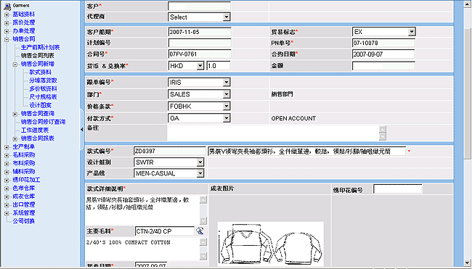Click the exchange rate field 1.0
The height and width of the screenshot is (269, 472).
point(219,66)
